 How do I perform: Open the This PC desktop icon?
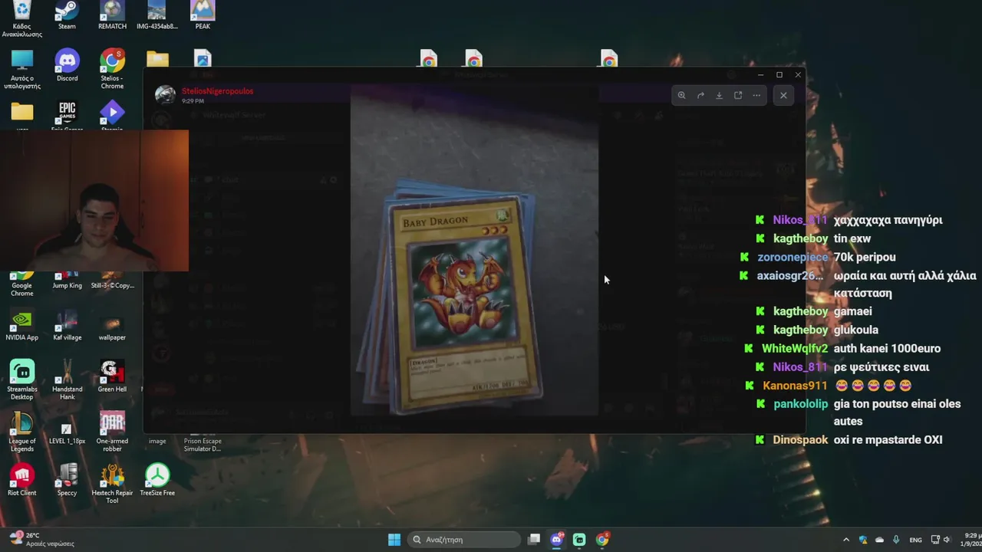(22, 69)
